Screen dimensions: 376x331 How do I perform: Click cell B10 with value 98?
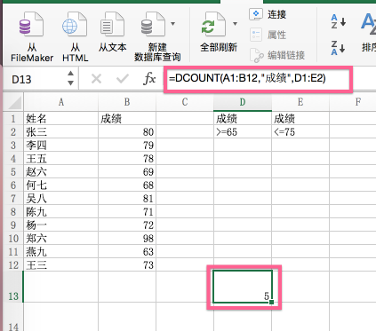127,238
